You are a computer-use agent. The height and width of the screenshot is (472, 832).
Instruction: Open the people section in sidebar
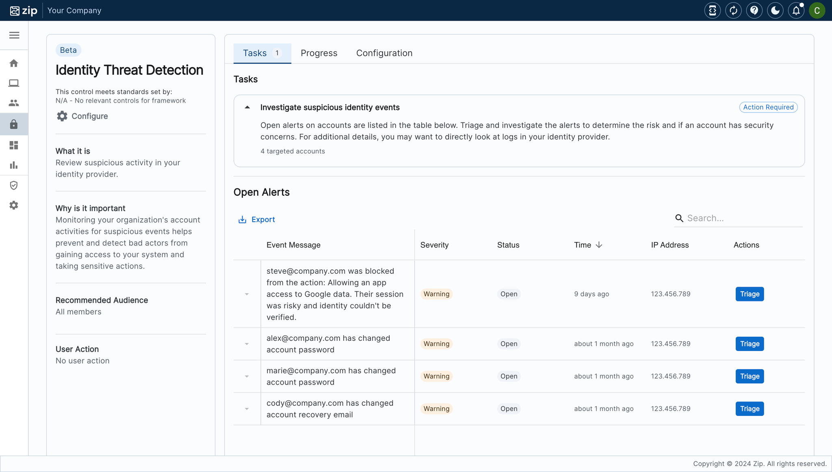pos(14,103)
